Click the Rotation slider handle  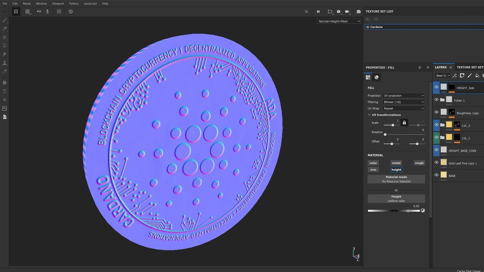tap(385, 134)
